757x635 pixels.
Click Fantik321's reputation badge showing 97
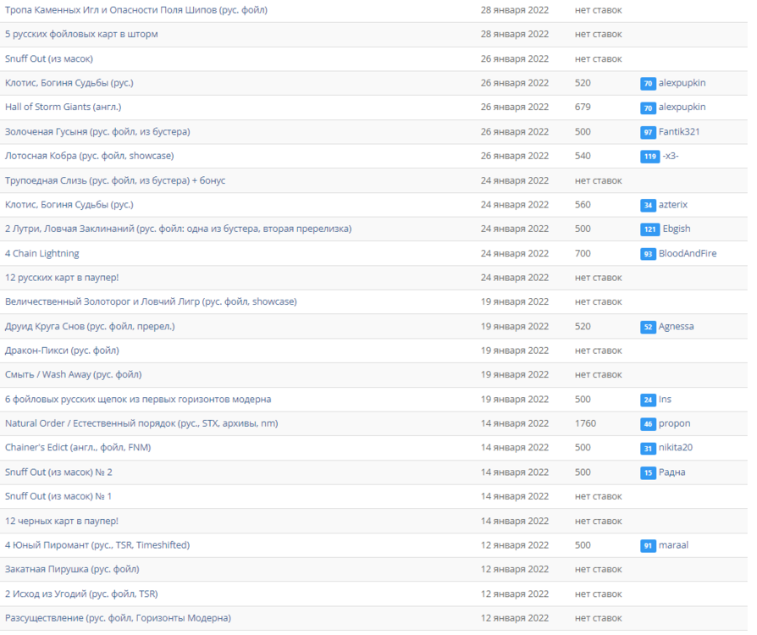(648, 131)
